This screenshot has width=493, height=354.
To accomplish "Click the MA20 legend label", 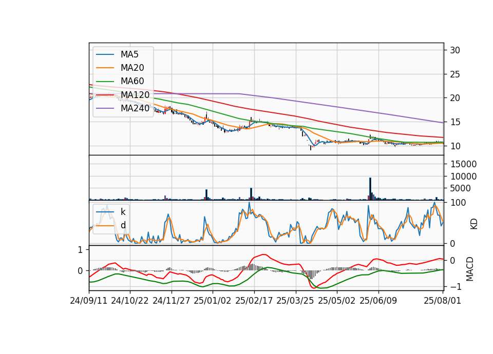I will (132, 68).
